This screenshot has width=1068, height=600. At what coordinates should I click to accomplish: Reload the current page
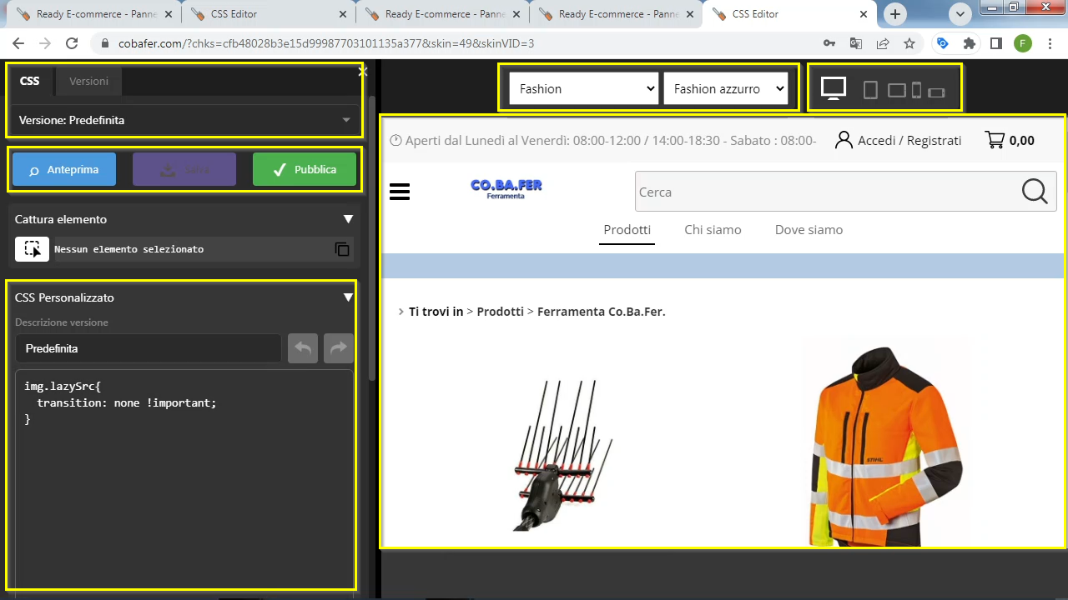coord(72,43)
